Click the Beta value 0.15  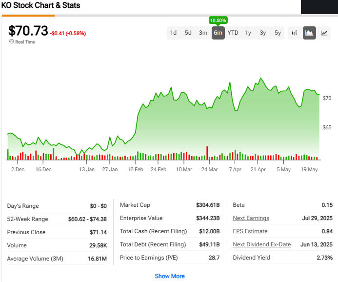327,205
